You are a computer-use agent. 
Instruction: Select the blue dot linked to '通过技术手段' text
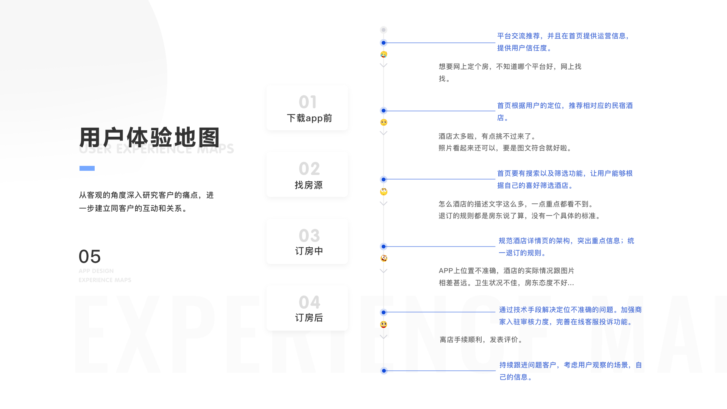tap(384, 312)
